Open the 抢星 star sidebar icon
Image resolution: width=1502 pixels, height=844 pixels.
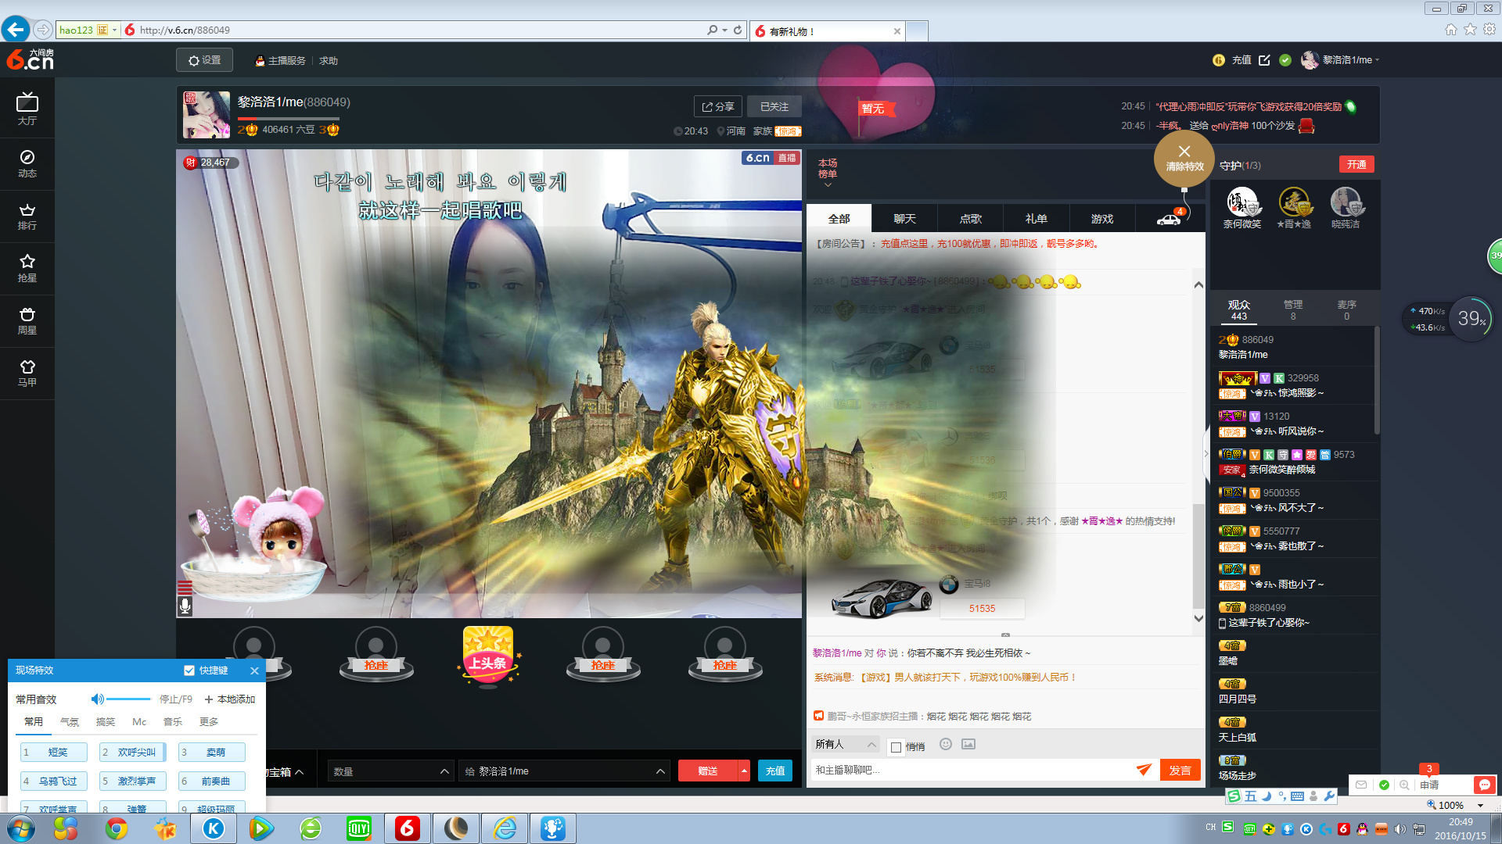[x=27, y=268]
